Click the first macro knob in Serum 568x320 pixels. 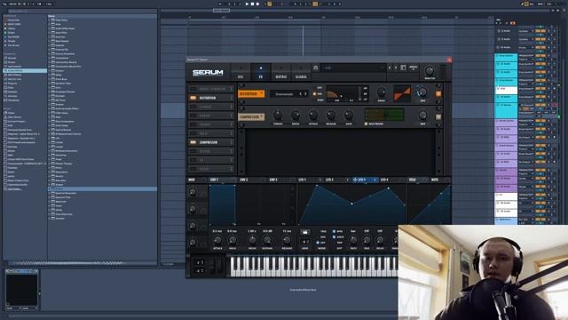(x=193, y=192)
